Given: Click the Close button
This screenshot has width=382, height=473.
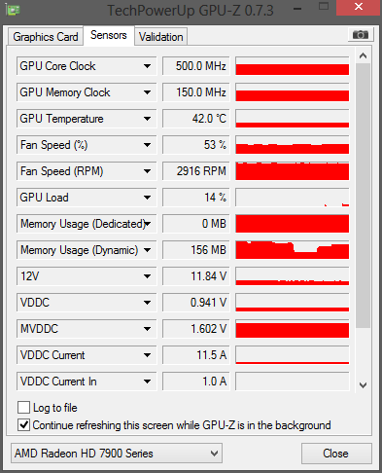Looking at the screenshot, I should (336, 454).
